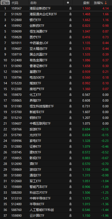Click 影视ETF name
This screenshot has height=219, width=112.
pos(36,158)
